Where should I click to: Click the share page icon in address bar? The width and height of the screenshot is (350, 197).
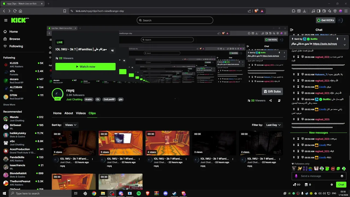(x=249, y=11)
